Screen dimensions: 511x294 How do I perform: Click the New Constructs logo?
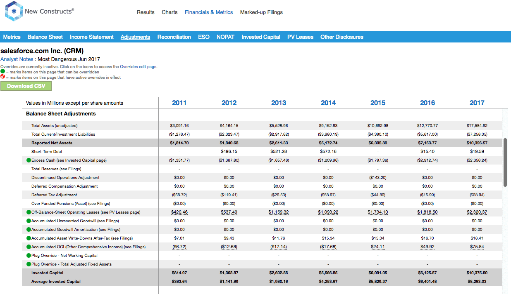39,12
